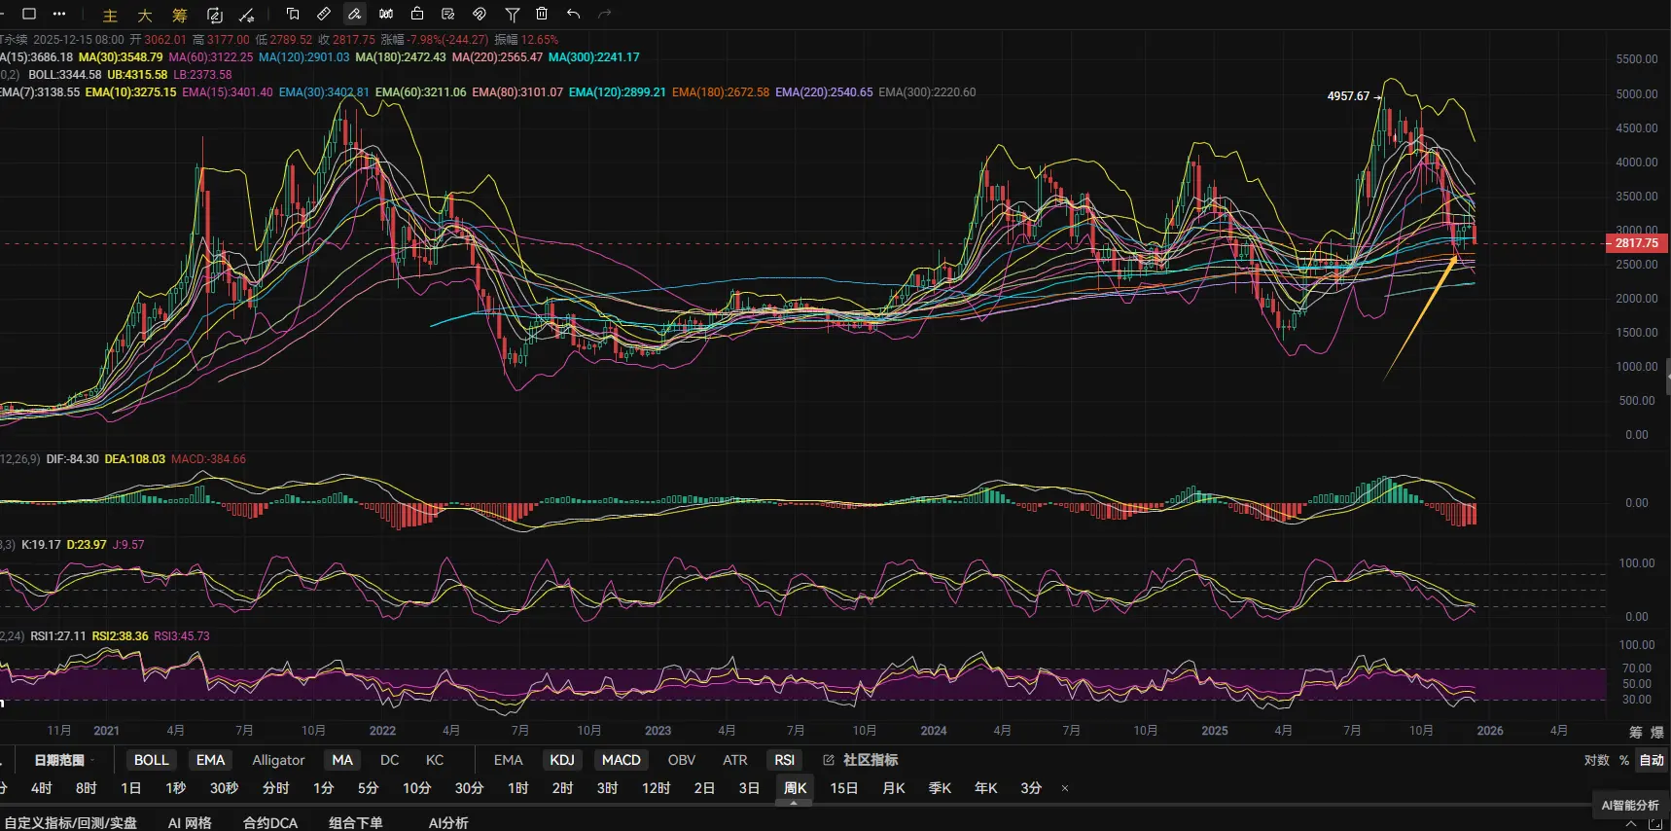Screen dimensions: 1671x831
Task: Open the AI 网格 tab
Action: 190,823
